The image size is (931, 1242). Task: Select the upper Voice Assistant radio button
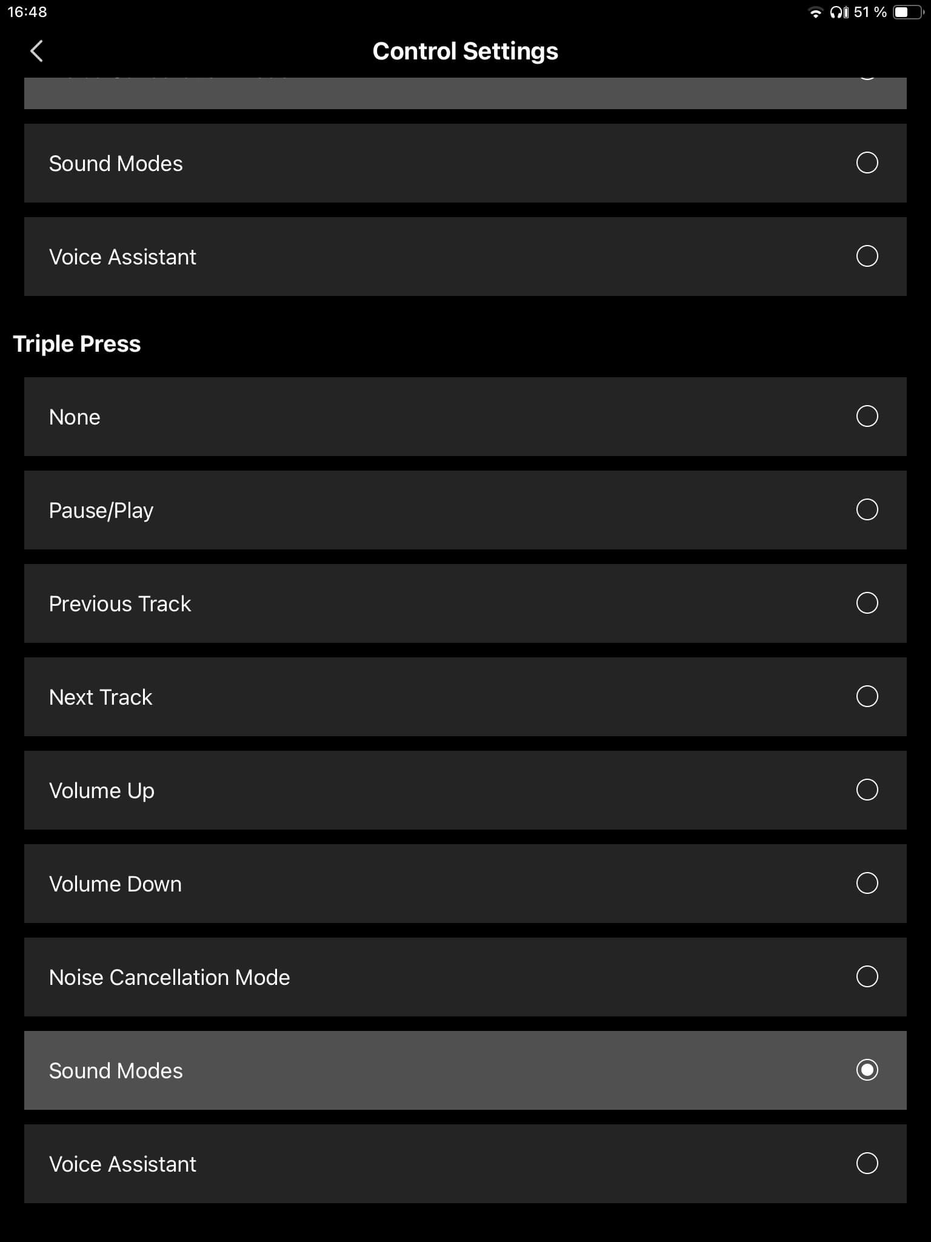pyautogui.click(x=867, y=257)
